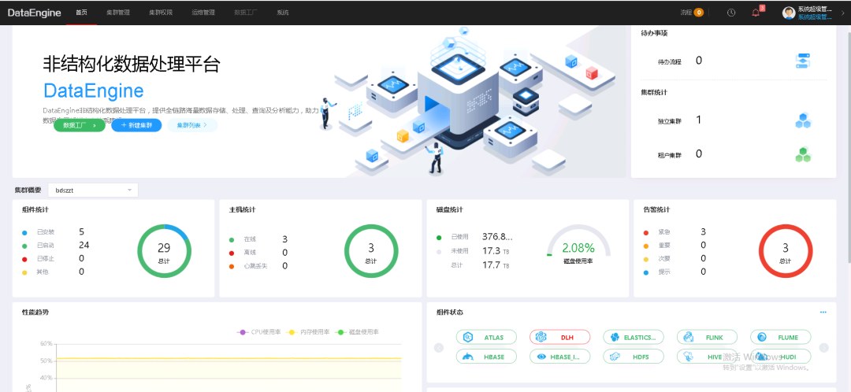Image resolution: width=851 pixels, height=392 pixels.
Task: Select the HUDI component icon
Action: coord(762,357)
